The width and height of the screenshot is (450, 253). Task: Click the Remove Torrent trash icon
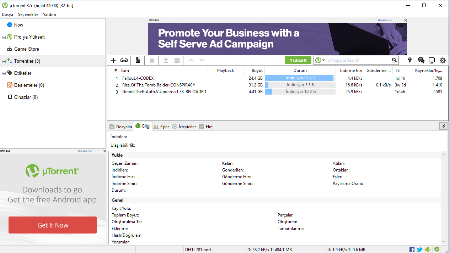pyautogui.click(x=152, y=60)
